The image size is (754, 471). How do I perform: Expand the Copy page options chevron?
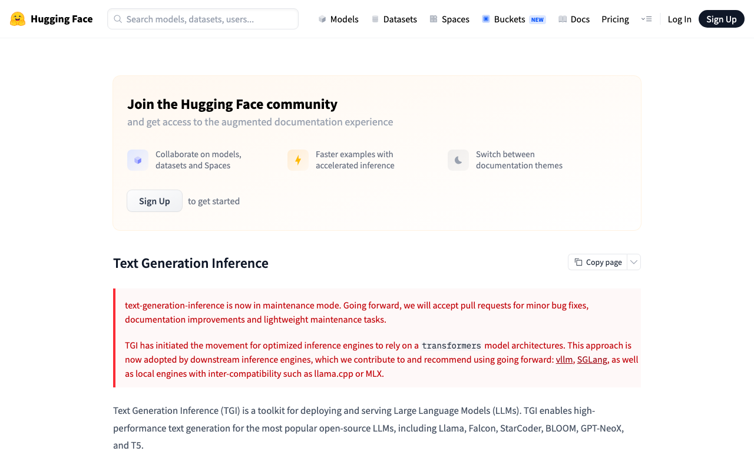tap(634, 262)
